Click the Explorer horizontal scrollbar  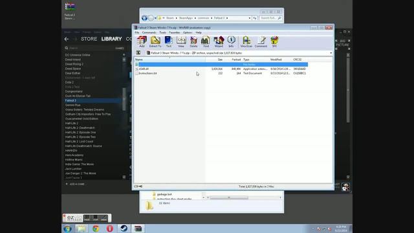229,197
